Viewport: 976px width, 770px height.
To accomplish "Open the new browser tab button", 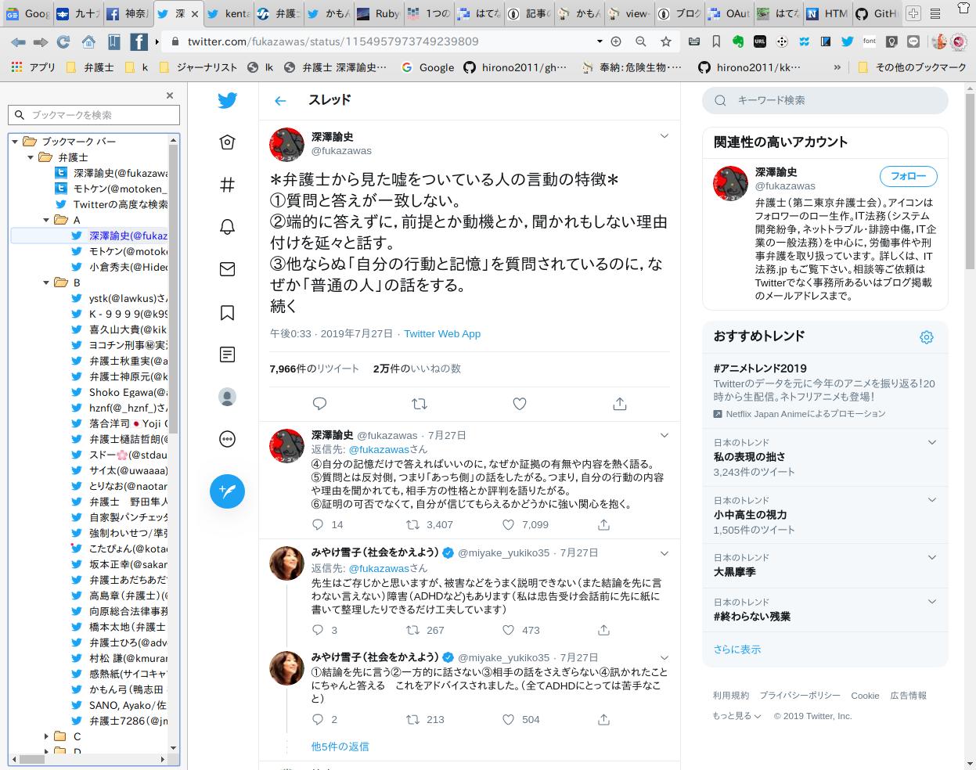I will [913, 13].
